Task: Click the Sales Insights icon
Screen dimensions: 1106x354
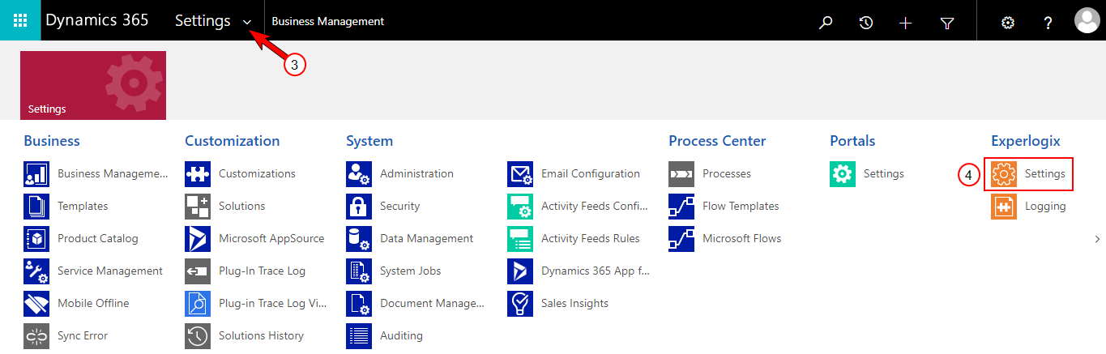Action: (520, 304)
